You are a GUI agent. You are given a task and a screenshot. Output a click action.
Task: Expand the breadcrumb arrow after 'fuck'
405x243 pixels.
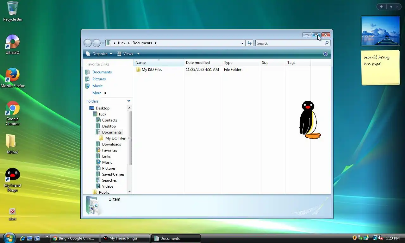(129, 43)
